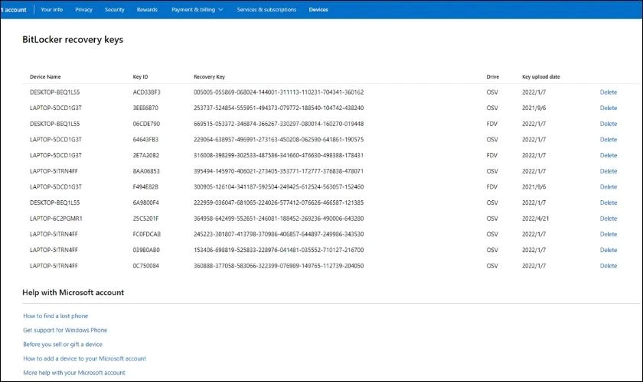Click the Recovery Key column header
The height and width of the screenshot is (382, 643).
[x=209, y=76]
